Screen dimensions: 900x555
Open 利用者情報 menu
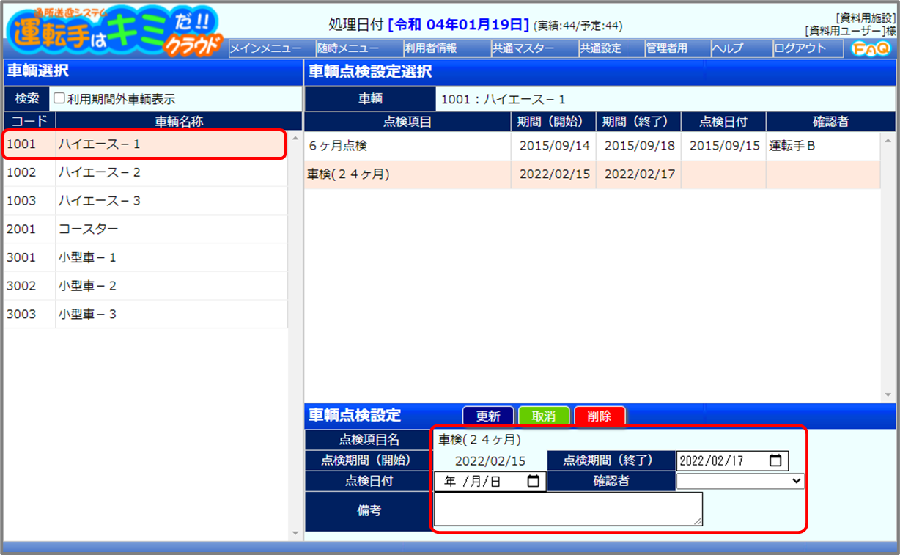431,48
